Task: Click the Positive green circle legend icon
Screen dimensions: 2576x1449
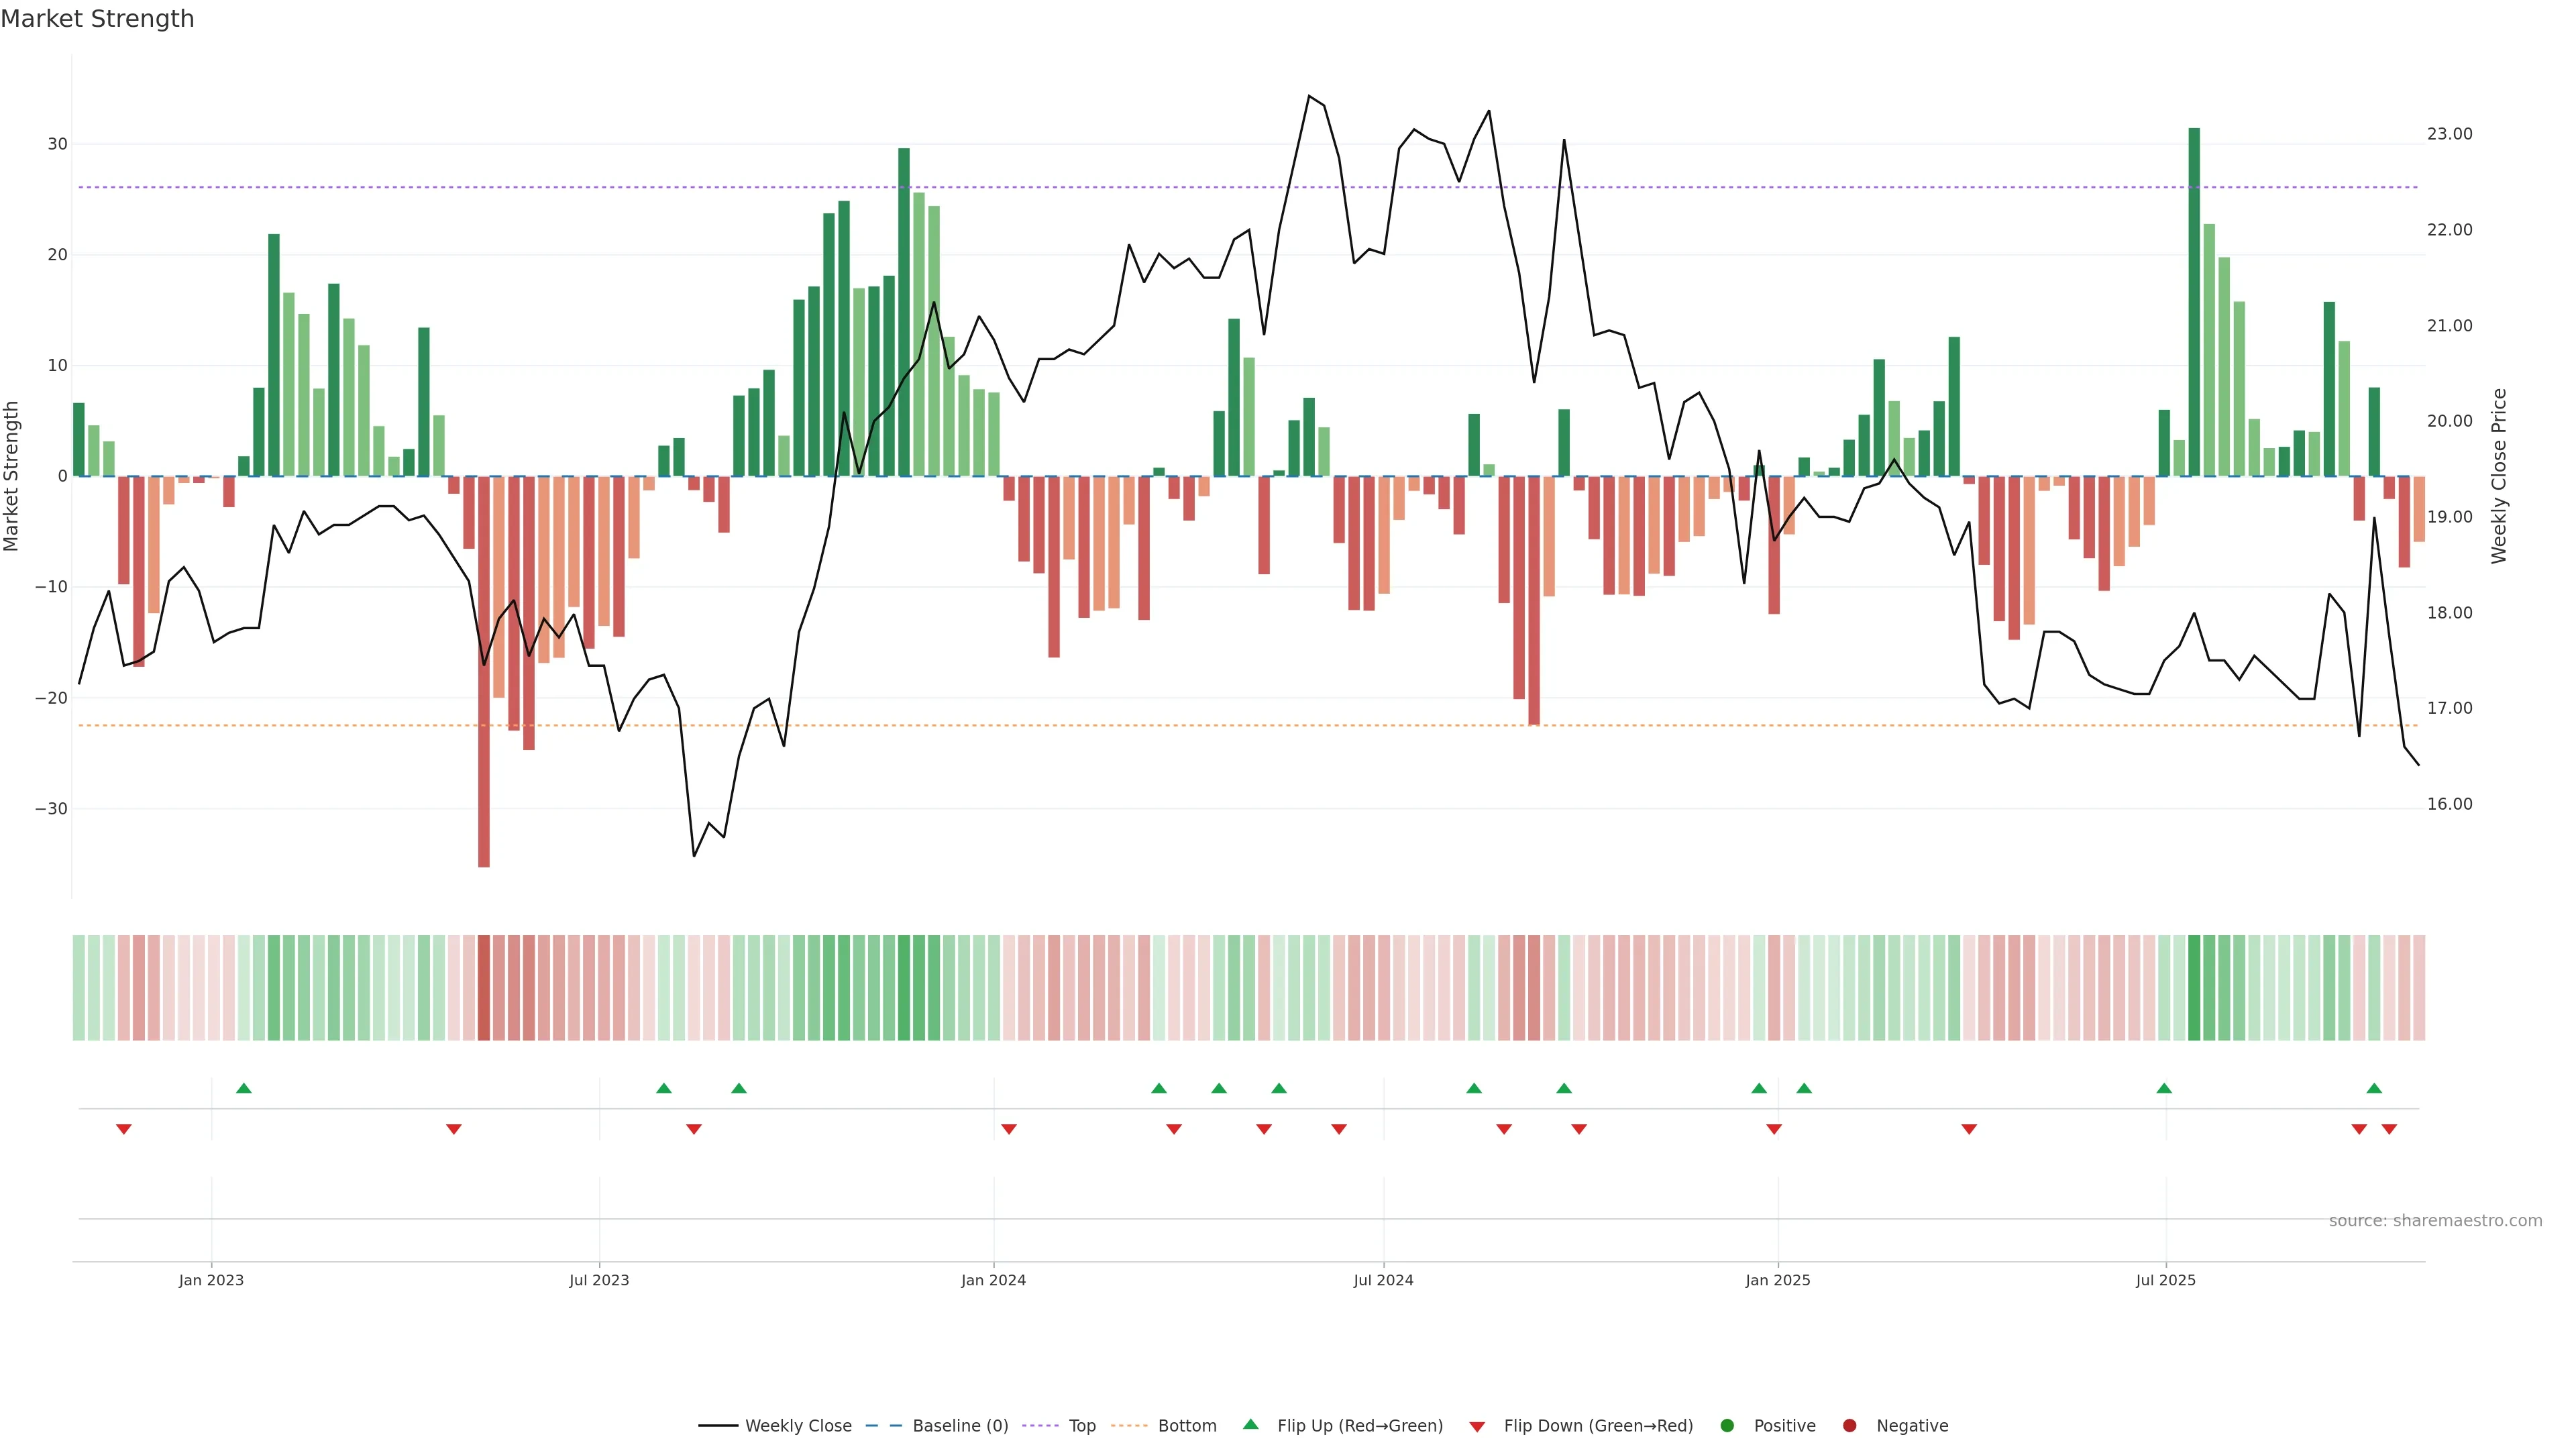Action: pos(1727,1426)
